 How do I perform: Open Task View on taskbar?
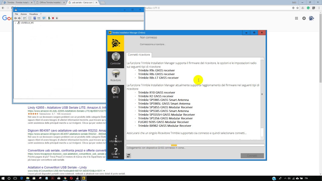coord(15,178)
